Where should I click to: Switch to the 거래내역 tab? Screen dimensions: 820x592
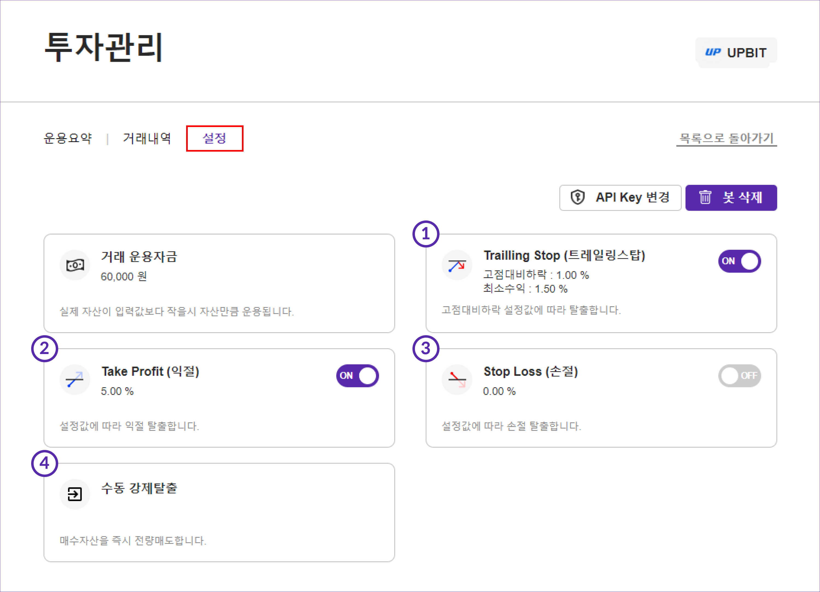[147, 138]
